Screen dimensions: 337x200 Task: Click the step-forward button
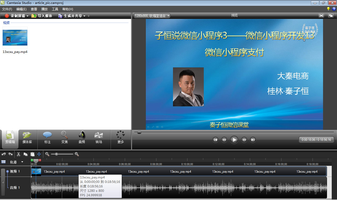pos(244,140)
